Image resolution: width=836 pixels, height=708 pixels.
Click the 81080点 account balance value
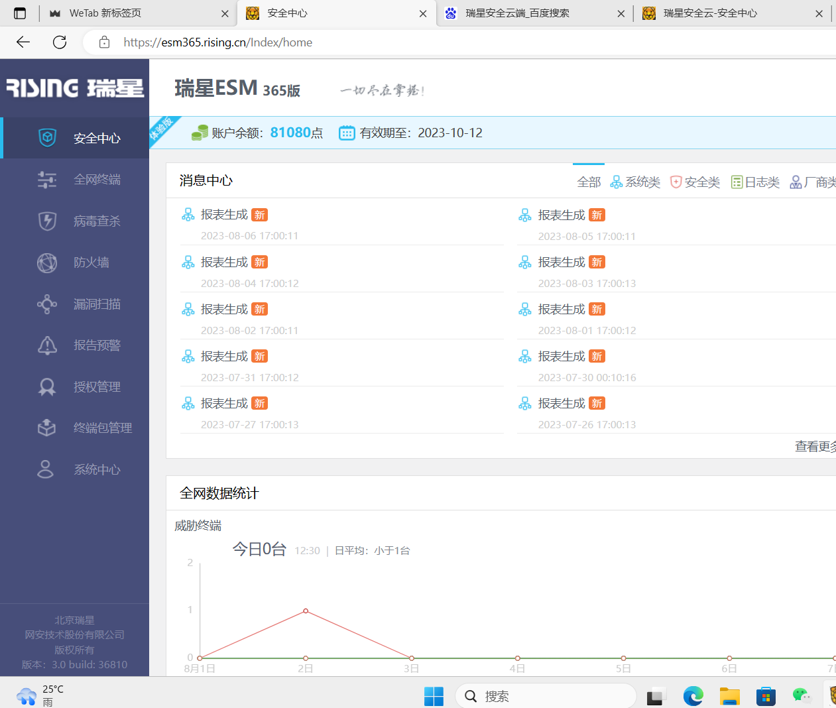296,133
